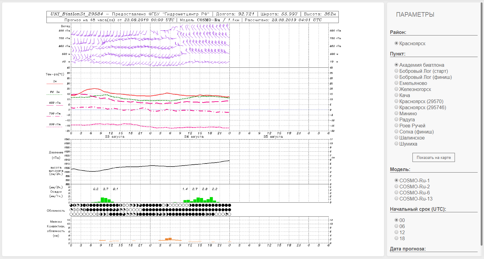The width and height of the screenshot is (484, 259).
Task: Click the 1.4 precipitation value
Action: (x=185, y=189)
